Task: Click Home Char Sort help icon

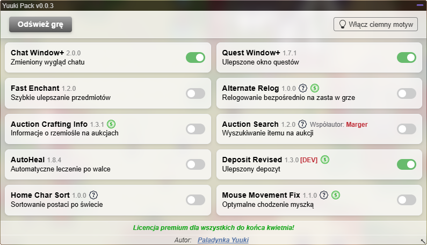Action: click(x=93, y=195)
